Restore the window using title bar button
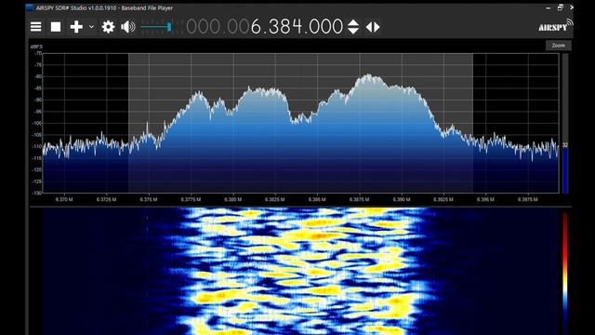 click(x=560, y=7)
